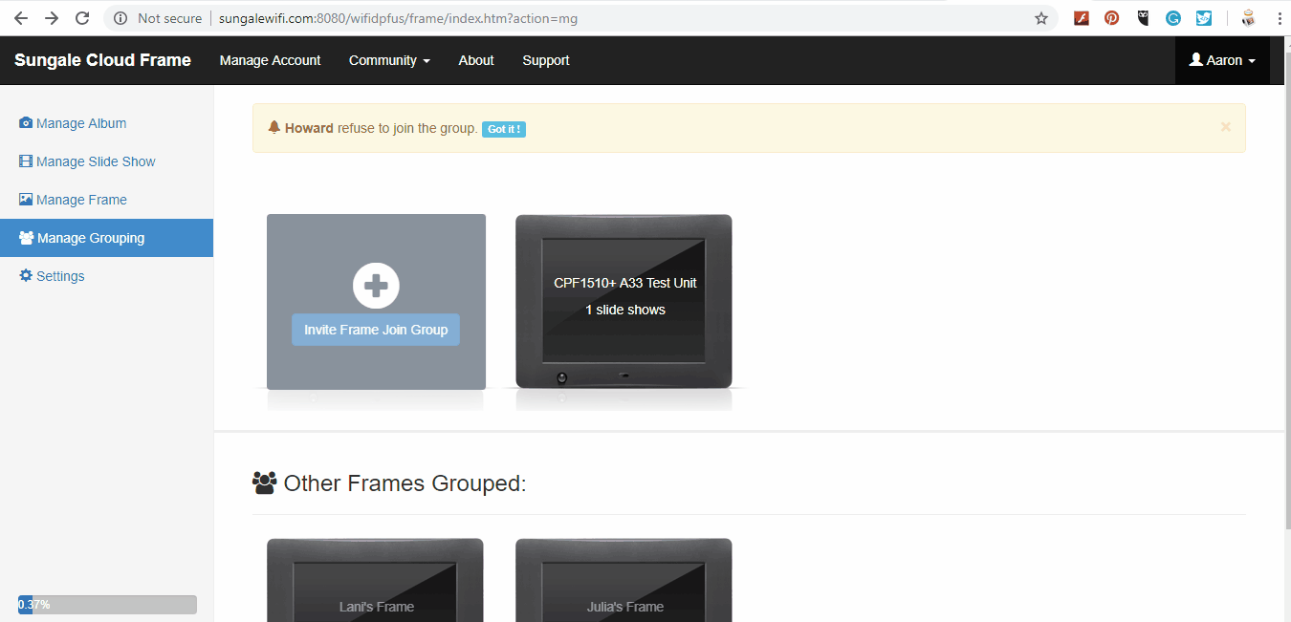Open the Support page
Viewport: 1291px width, 622px height.
point(546,60)
